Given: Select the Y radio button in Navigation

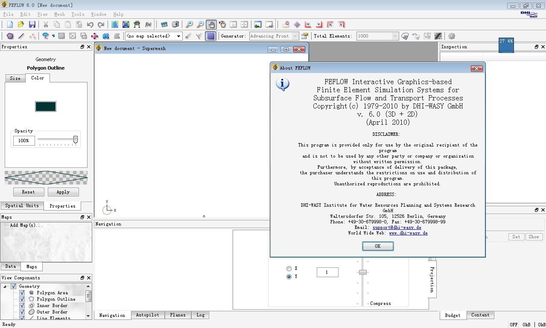Looking at the screenshot, I should coord(289,277).
